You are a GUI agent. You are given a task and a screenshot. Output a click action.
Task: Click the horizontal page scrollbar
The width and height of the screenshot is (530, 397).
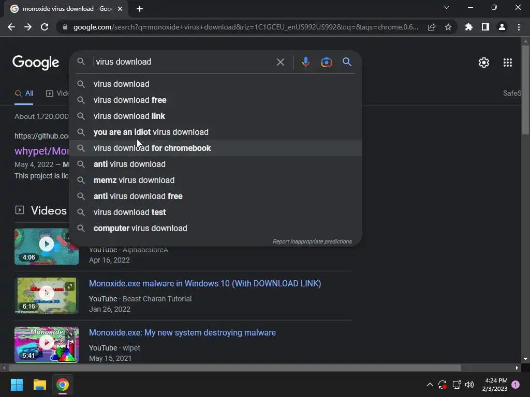pyautogui.click(x=234, y=368)
